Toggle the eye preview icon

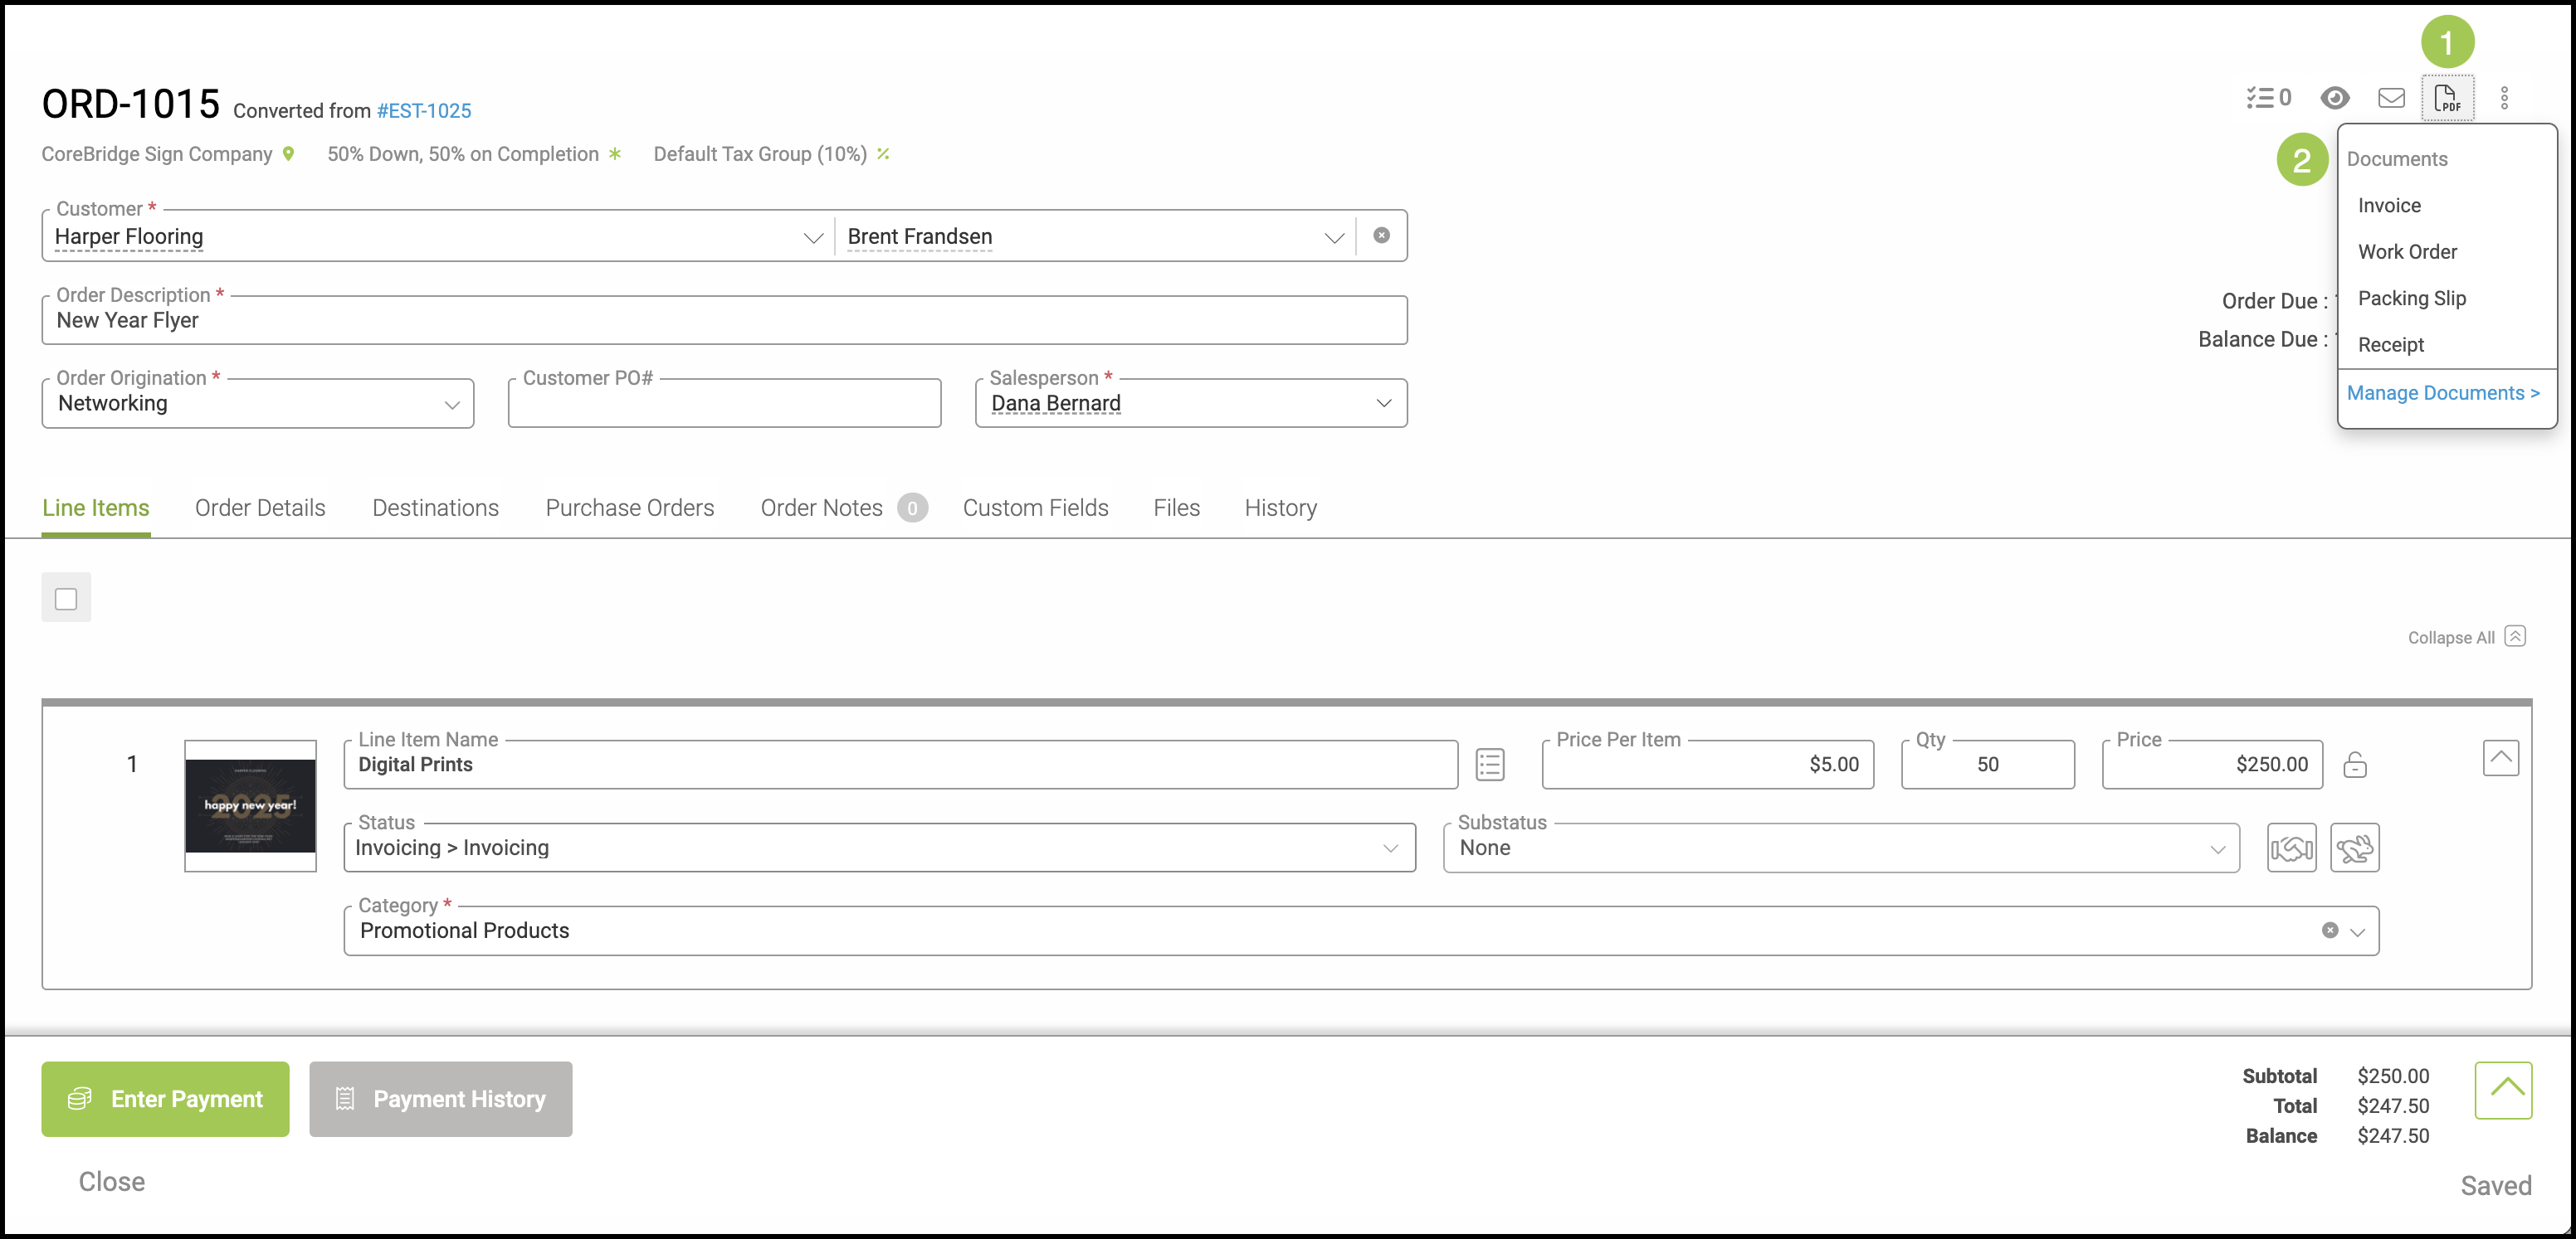2335,98
